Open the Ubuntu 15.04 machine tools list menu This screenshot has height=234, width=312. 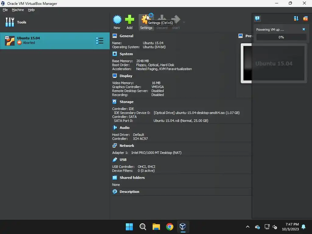[x=100, y=41]
